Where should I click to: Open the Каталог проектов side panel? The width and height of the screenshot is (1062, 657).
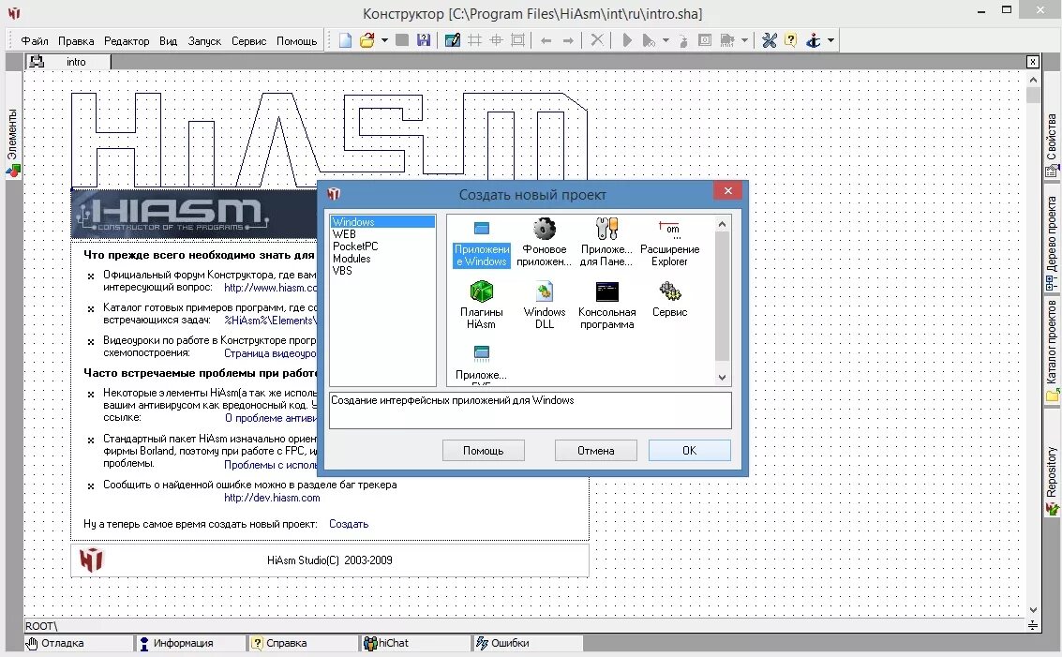(1051, 351)
